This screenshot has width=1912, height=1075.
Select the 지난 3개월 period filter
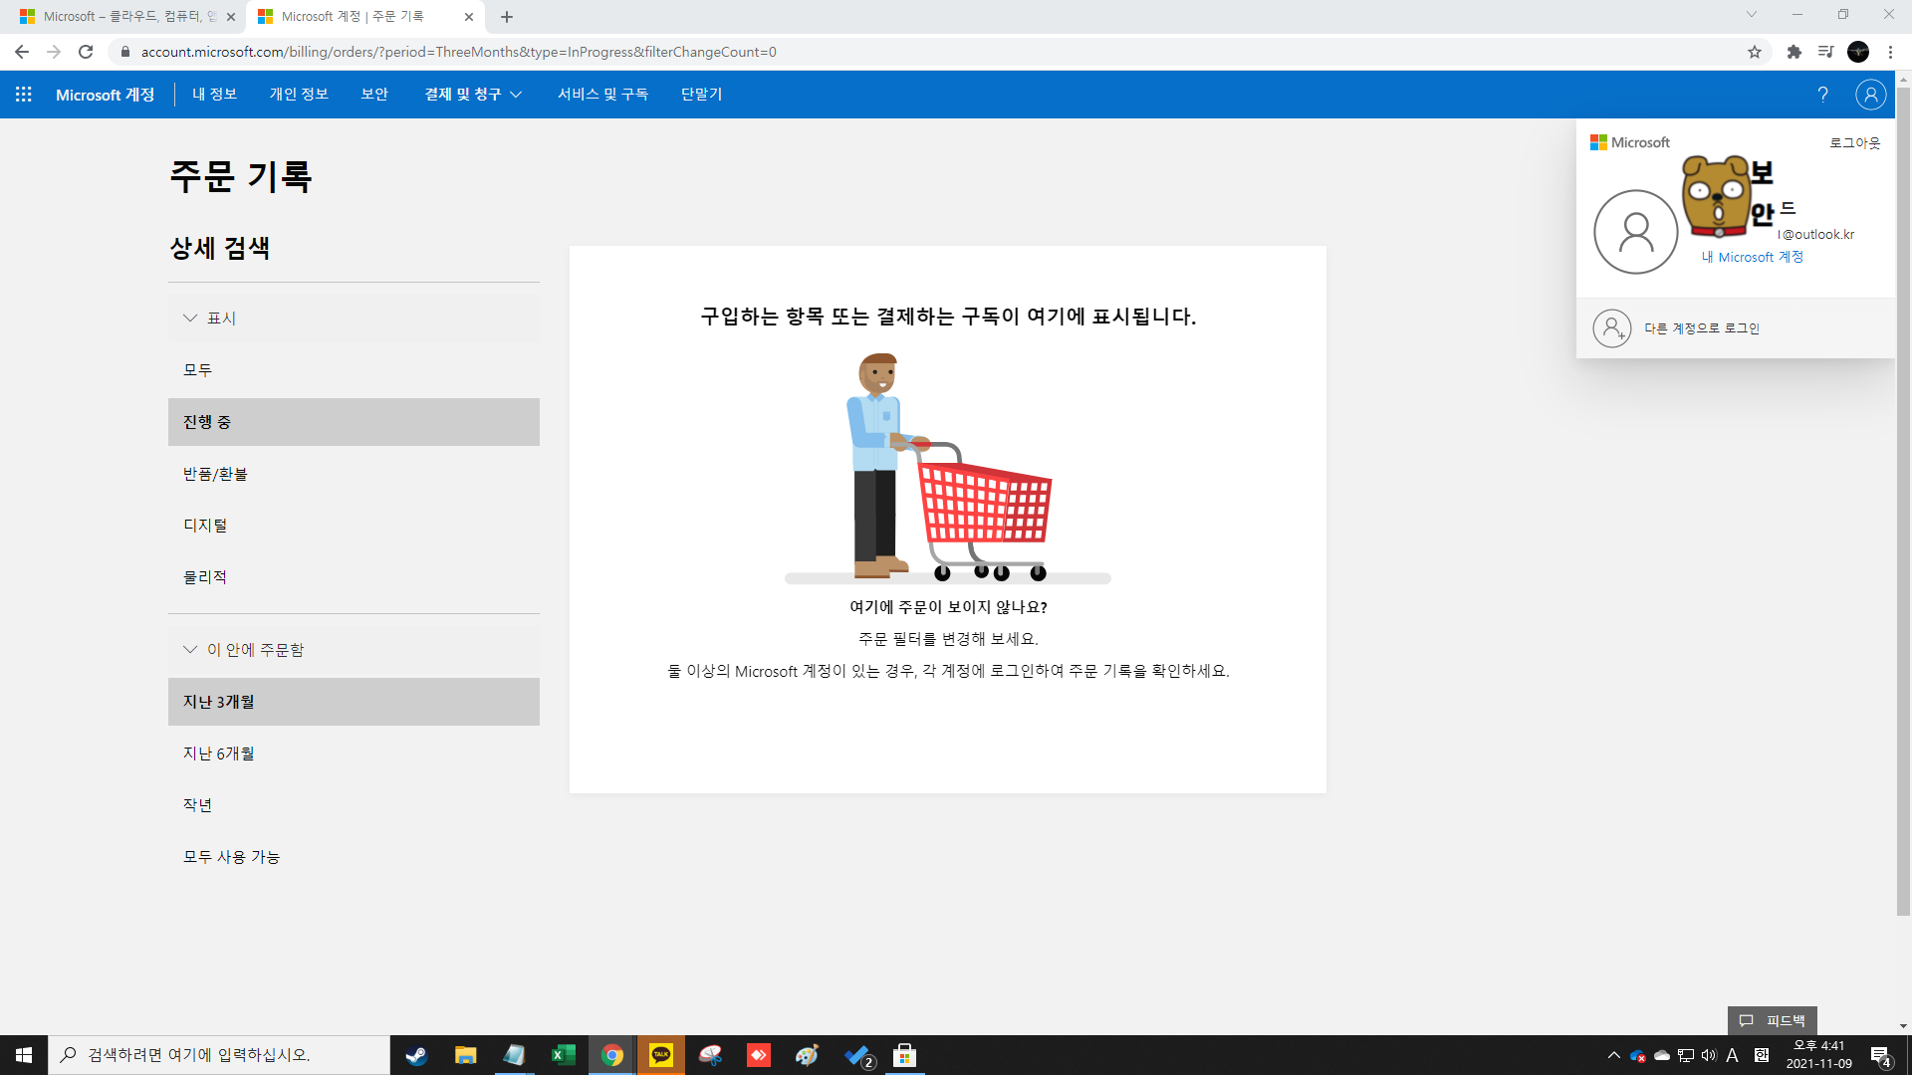[x=354, y=702]
